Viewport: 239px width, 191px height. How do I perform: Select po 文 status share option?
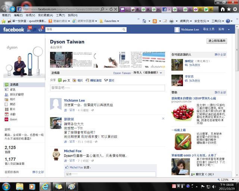tap(64, 80)
